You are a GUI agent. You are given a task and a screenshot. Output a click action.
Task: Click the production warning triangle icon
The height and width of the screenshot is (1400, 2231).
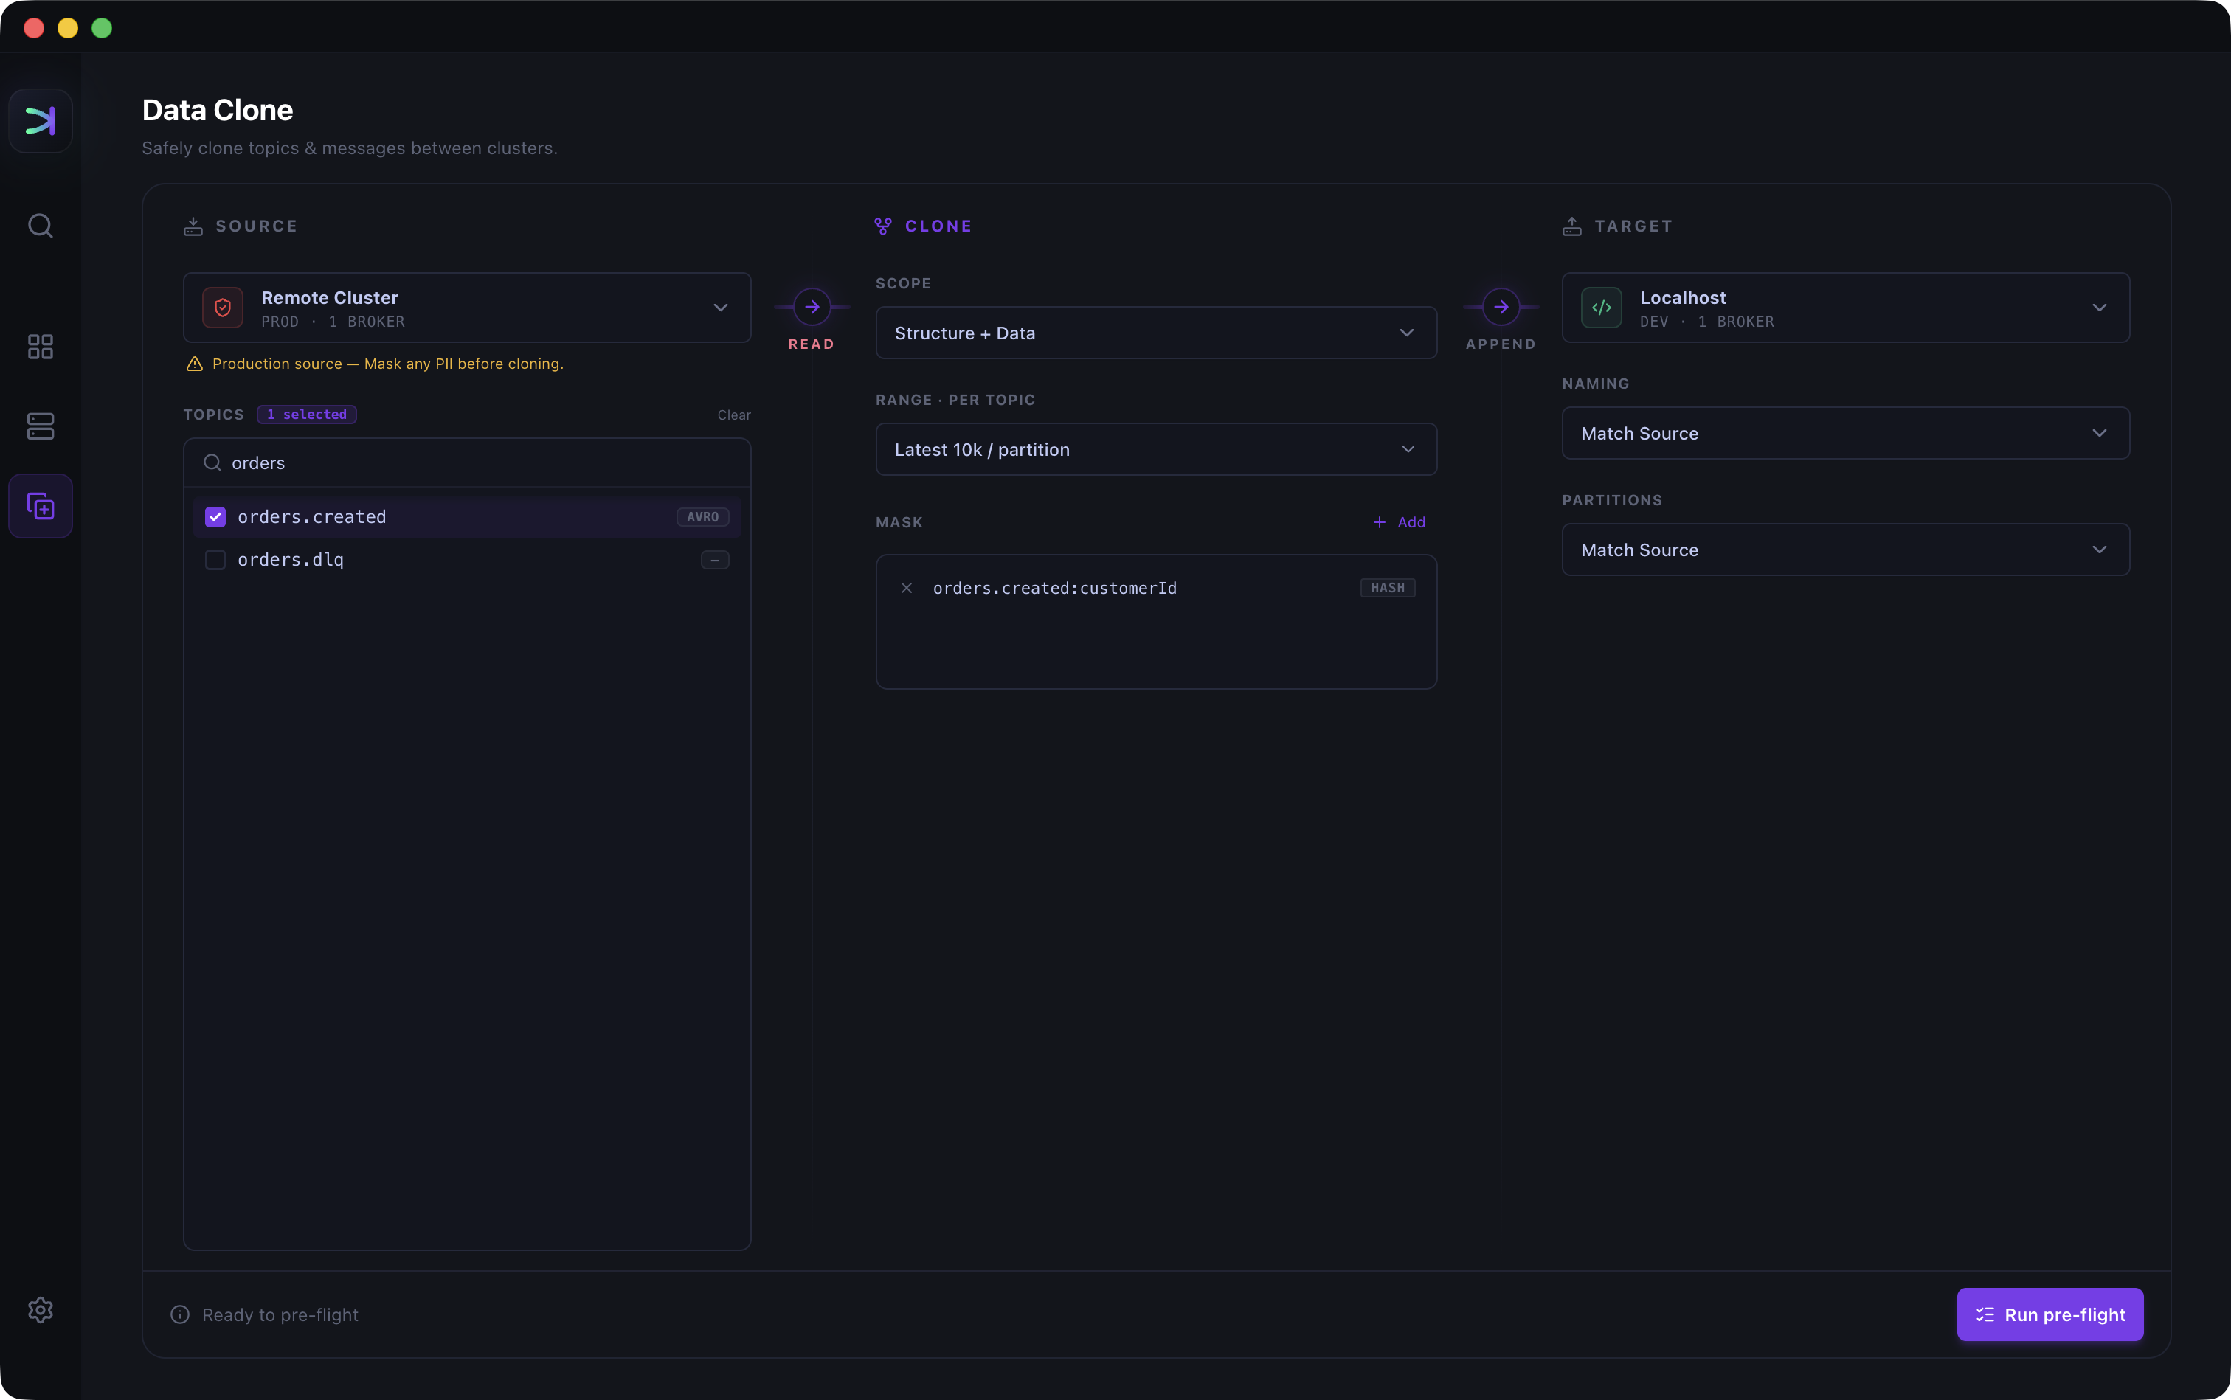click(195, 364)
